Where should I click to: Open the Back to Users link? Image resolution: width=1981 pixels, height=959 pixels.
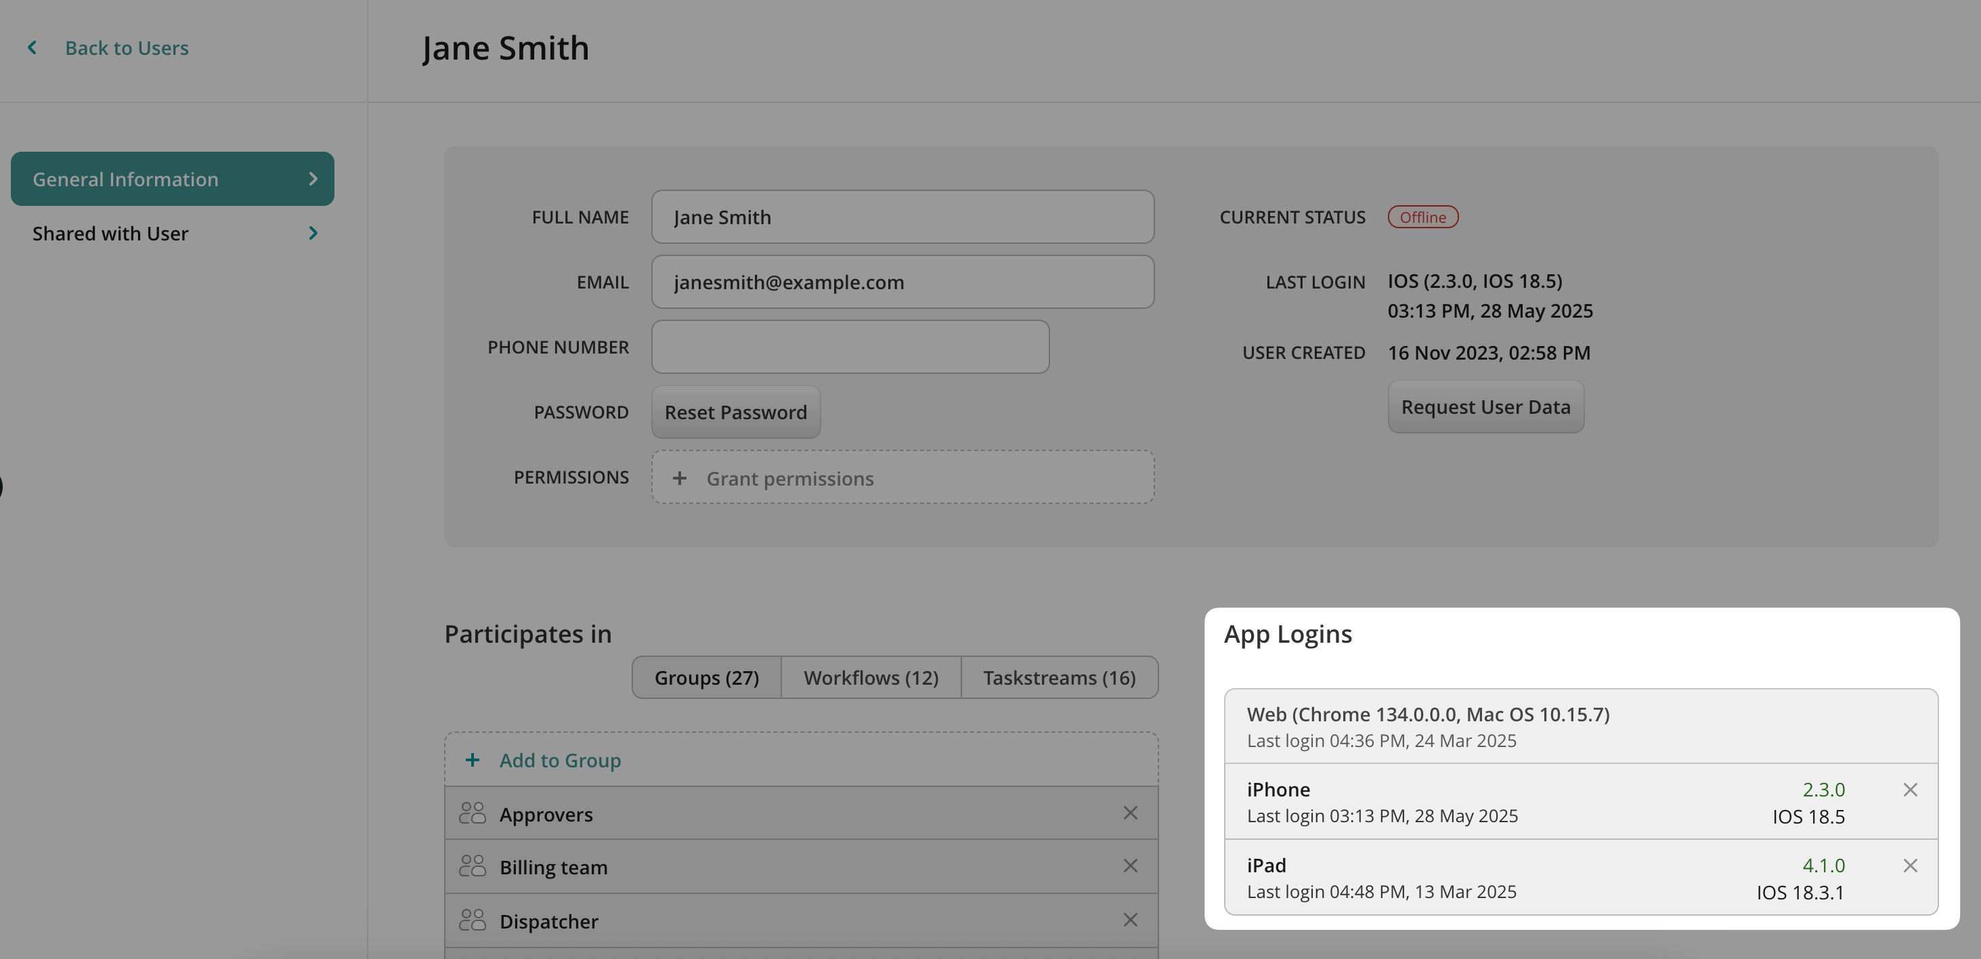point(127,47)
